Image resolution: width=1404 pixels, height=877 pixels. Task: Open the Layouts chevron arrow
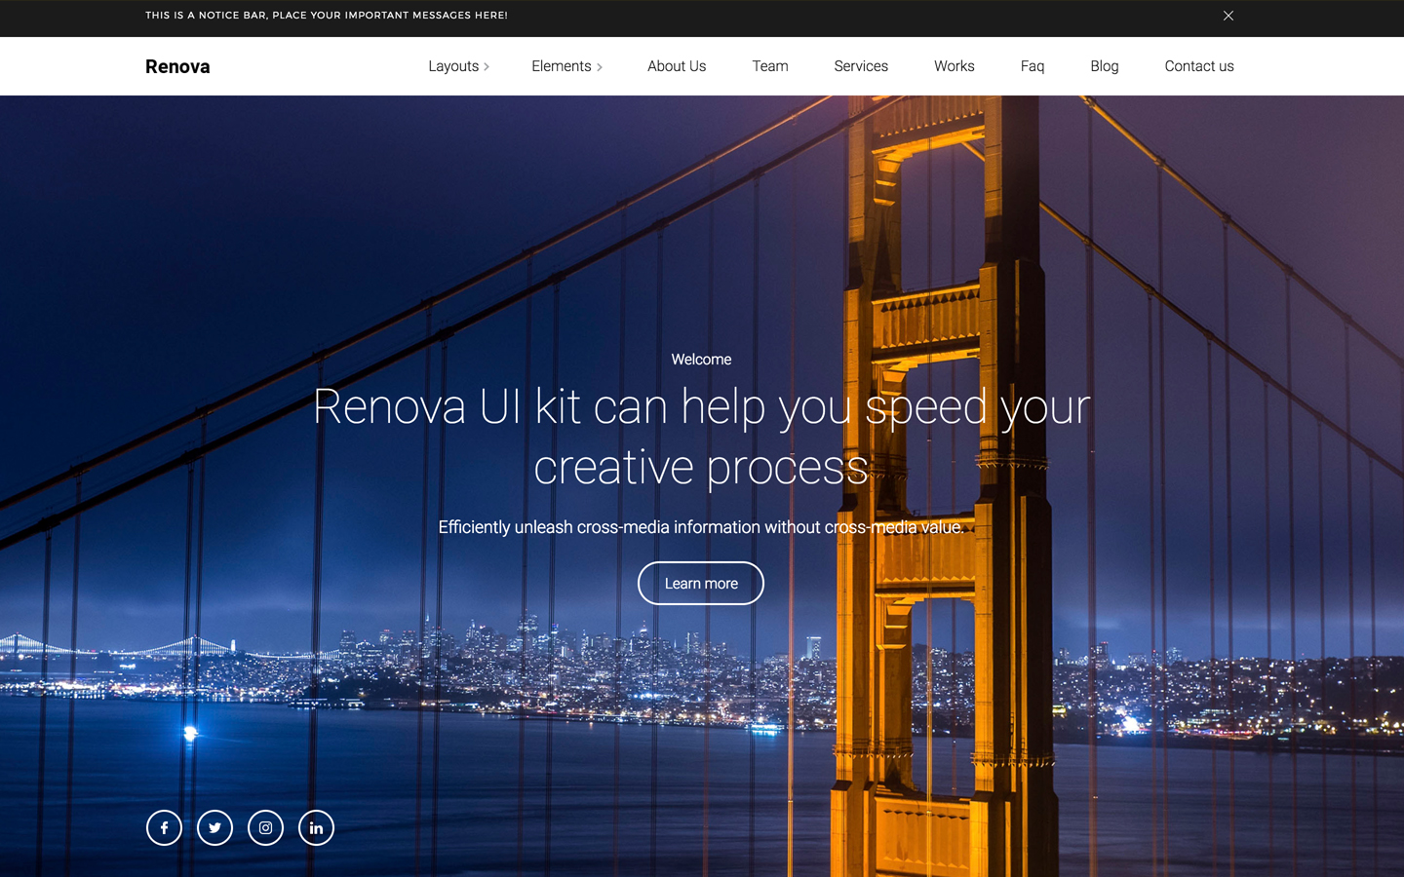coord(486,66)
